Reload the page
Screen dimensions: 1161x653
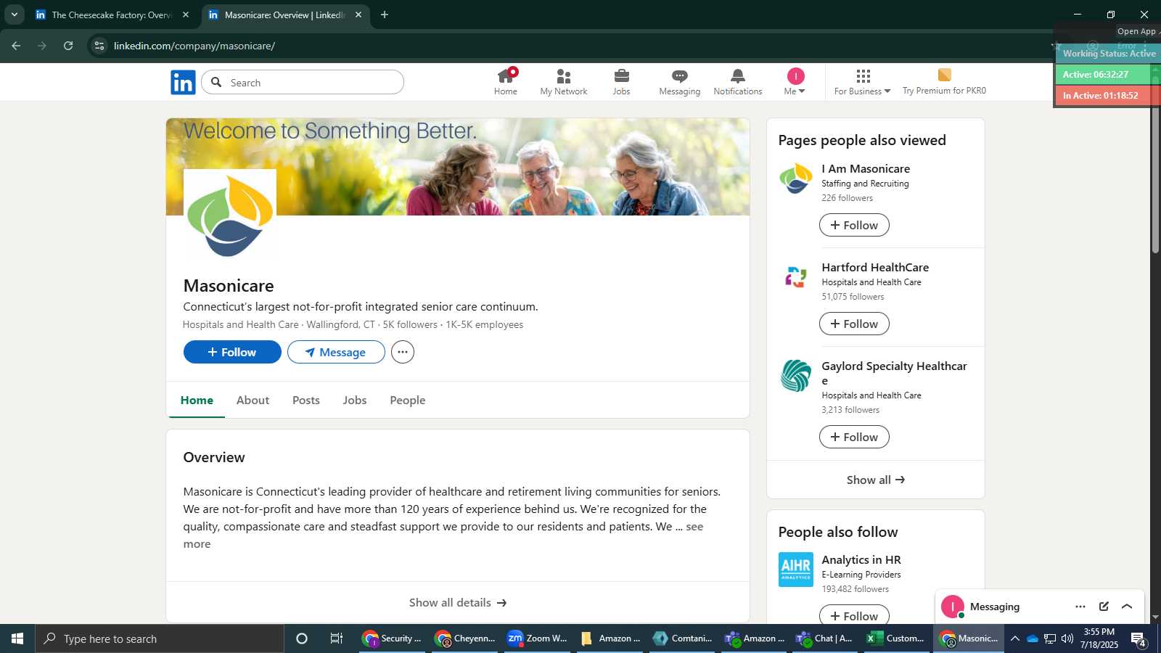[x=68, y=46]
